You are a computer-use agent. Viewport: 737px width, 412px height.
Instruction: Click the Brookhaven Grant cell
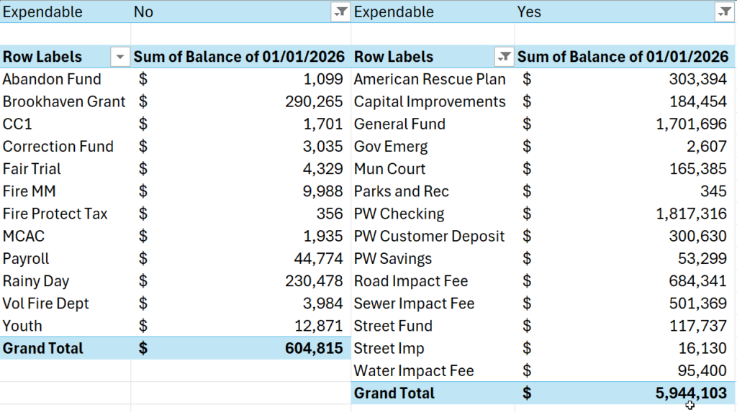click(x=64, y=101)
